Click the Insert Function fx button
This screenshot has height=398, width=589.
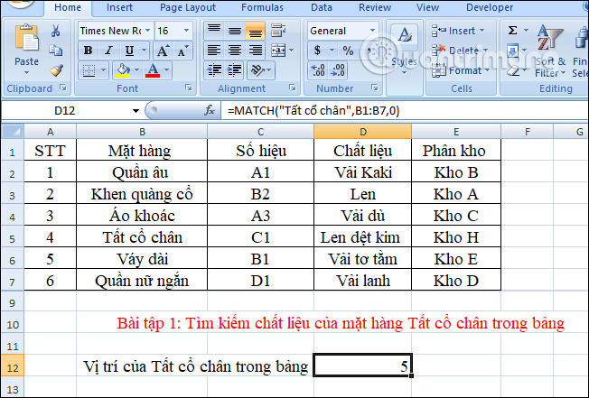(210, 111)
